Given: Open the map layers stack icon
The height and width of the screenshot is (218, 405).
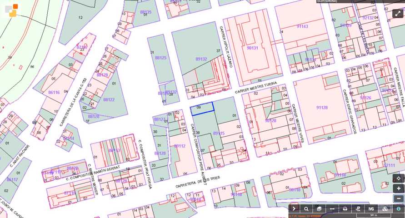Looking at the screenshot, I should [x=320, y=209].
